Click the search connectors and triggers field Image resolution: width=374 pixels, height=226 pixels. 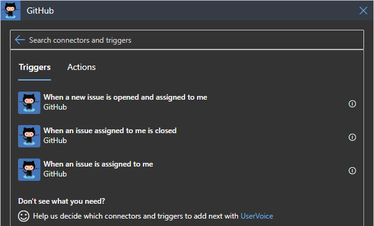click(187, 40)
